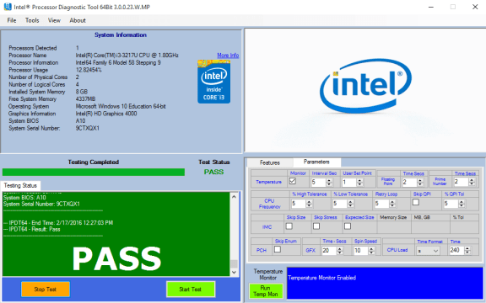Screen dimensions: 486x303
Task: Increase the Floating Point Time Secs value
Action: pyautogui.click(x=420, y=181)
